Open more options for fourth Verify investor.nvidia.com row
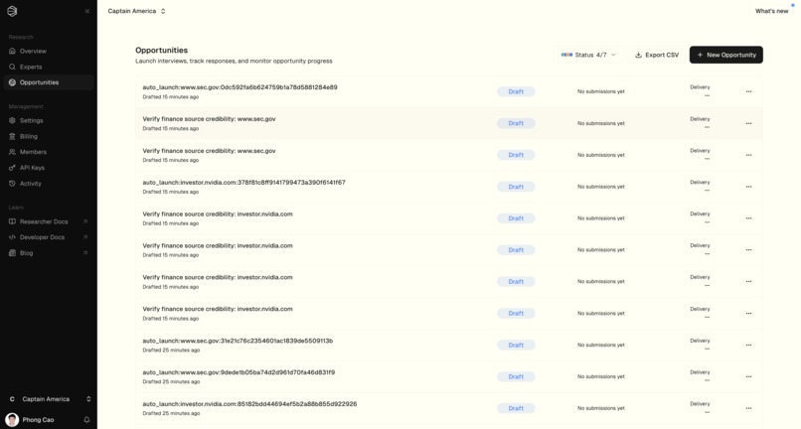Screen dimensions: 801x429 click(748, 314)
